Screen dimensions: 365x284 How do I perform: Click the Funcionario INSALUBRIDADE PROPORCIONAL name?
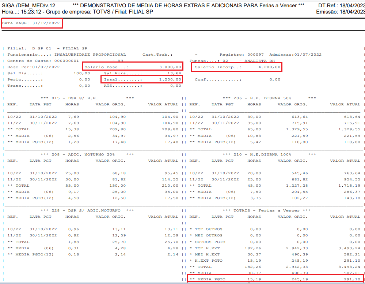coord(90,55)
